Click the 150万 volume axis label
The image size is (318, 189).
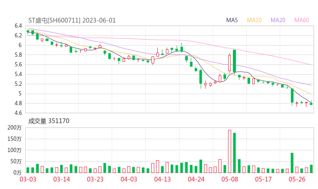[15, 139]
